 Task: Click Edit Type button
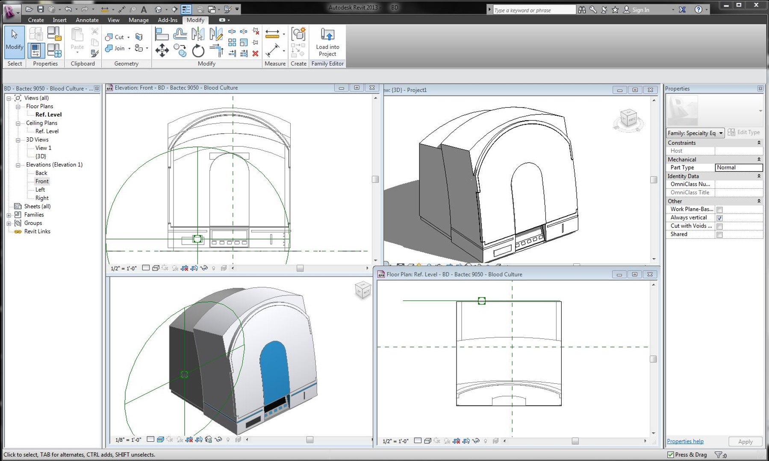[744, 132]
